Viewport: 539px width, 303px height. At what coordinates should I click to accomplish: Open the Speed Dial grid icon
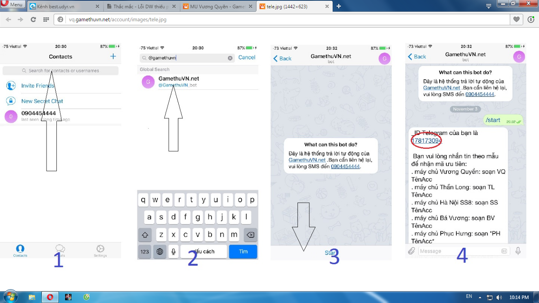tap(46, 19)
